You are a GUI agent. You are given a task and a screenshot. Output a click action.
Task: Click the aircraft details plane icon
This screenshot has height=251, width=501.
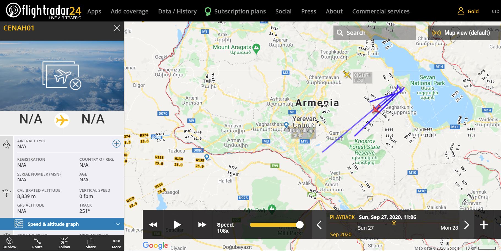coord(7,144)
